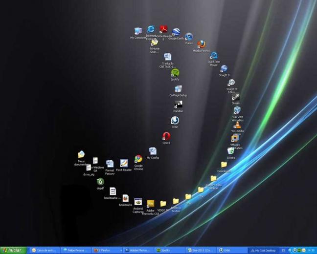Open the bookmarks Firefox HTML file
Screen dimensions: 317x254
point(125,198)
